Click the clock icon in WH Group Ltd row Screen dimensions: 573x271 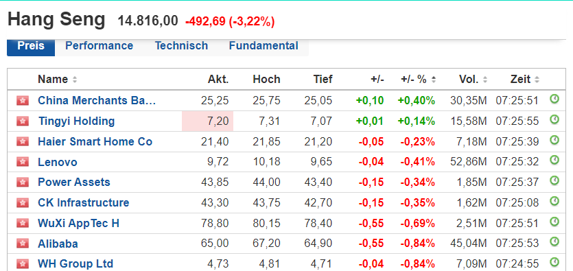(x=554, y=262)
